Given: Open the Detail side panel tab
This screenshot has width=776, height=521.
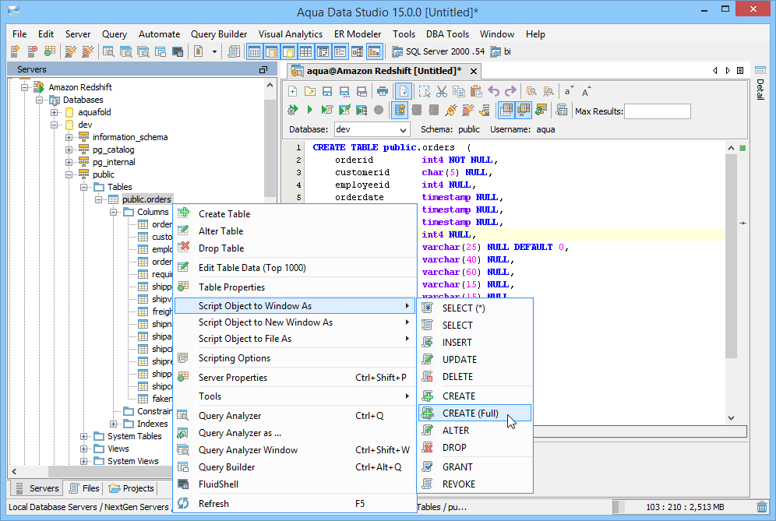Looking at the screenshot, I should point(760,83).
